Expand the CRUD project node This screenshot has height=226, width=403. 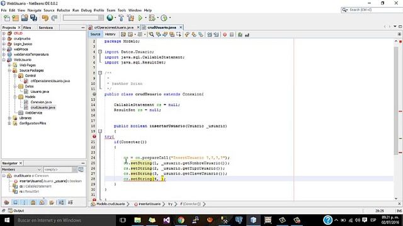coord(4,33)
